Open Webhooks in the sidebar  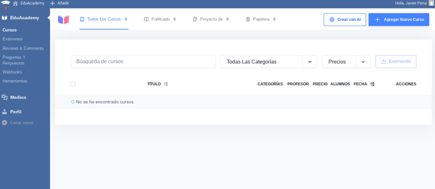tap(12, 72)
